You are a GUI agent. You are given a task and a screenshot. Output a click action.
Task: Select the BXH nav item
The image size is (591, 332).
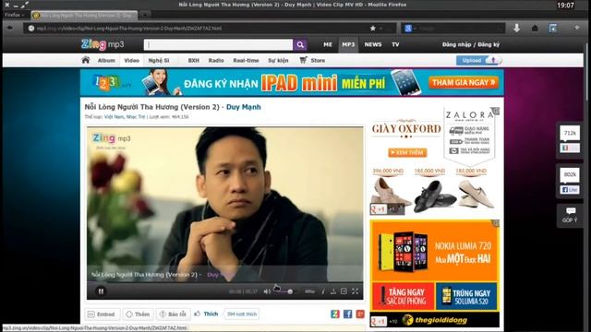point(193,60)
